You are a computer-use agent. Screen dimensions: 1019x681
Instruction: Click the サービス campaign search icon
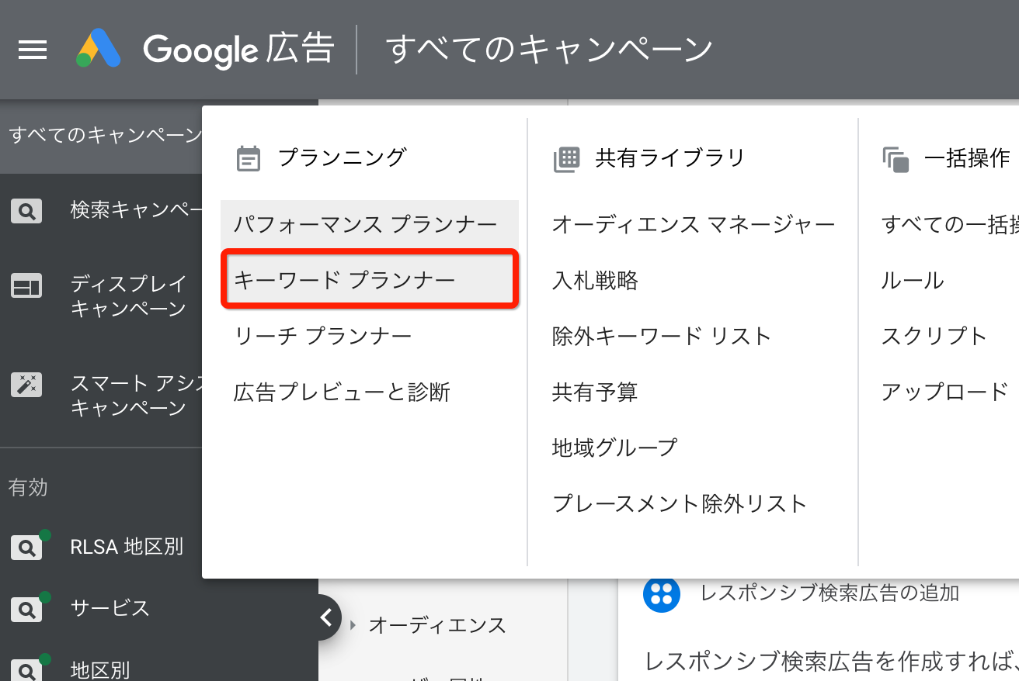click(x=26, y=610)
